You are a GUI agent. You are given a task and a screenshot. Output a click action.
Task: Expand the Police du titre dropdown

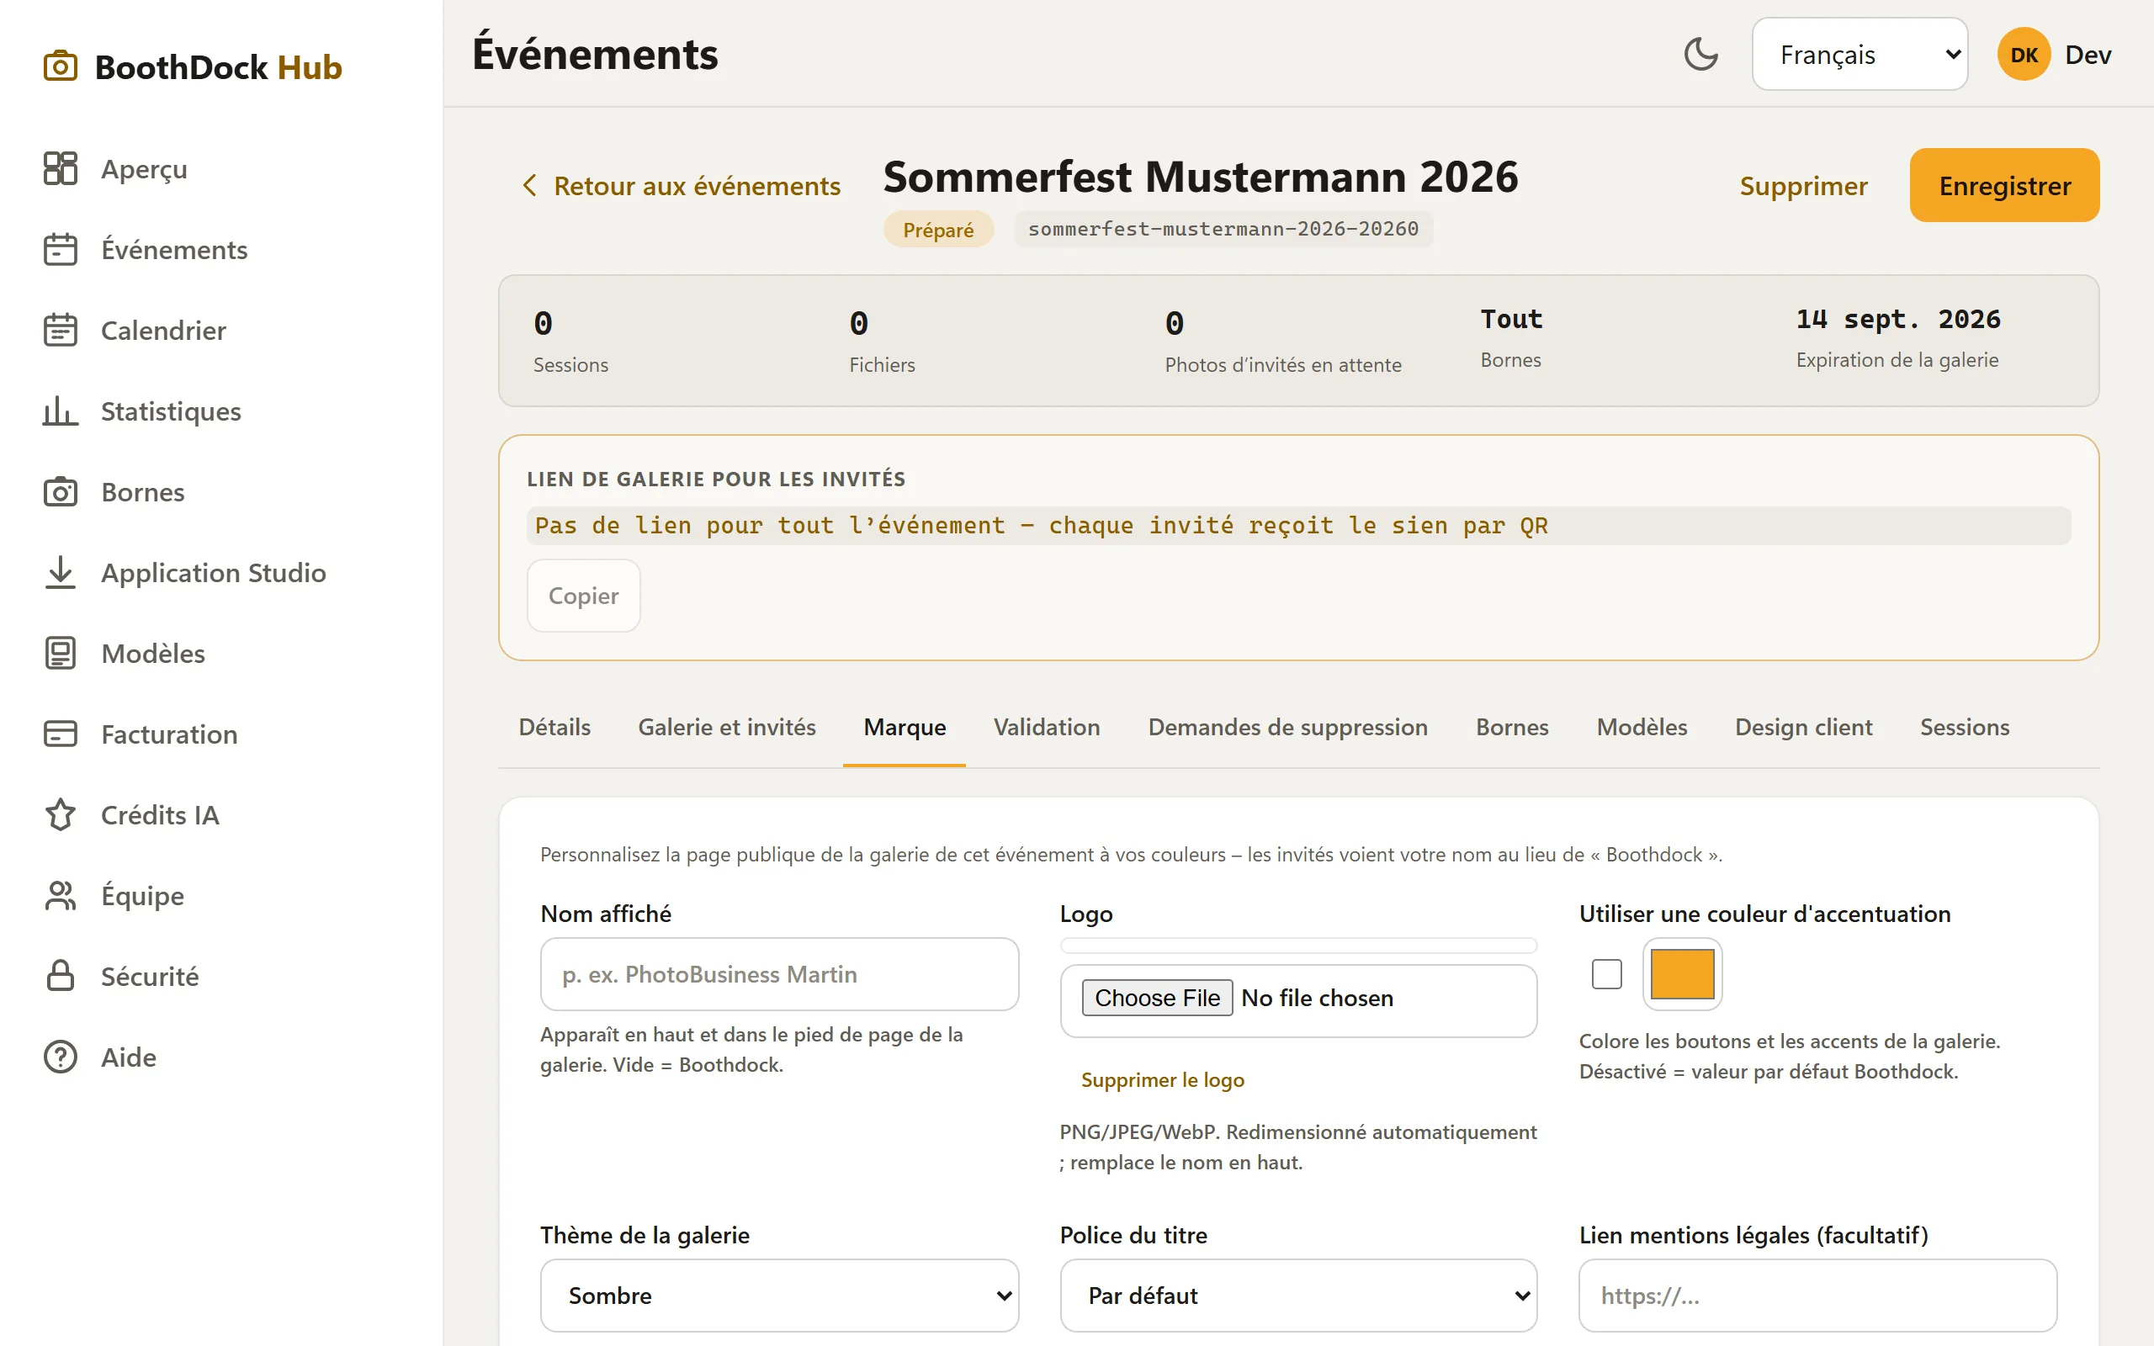(x=1298, y=1296)
